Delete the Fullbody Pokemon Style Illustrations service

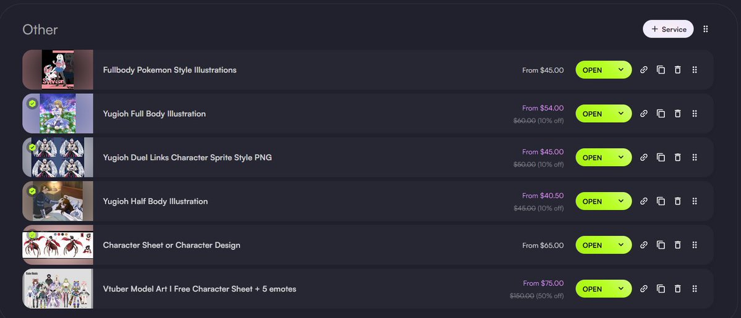tap(678, 70)
